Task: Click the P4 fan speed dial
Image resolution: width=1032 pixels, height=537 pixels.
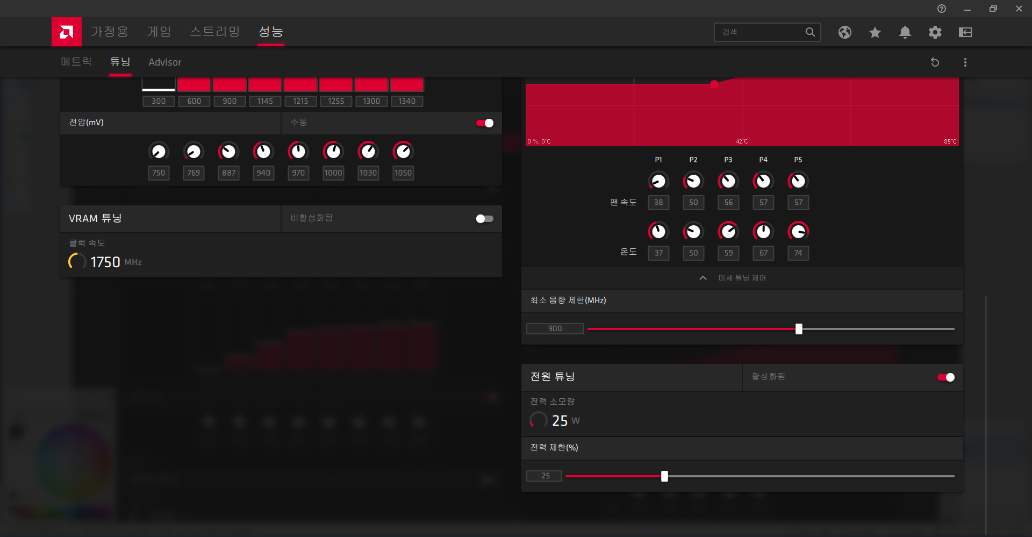Action: coord(763,181)
